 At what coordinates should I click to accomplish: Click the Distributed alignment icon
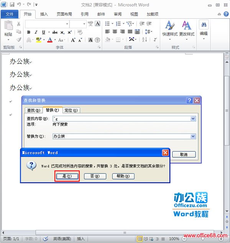click(137, 32)
